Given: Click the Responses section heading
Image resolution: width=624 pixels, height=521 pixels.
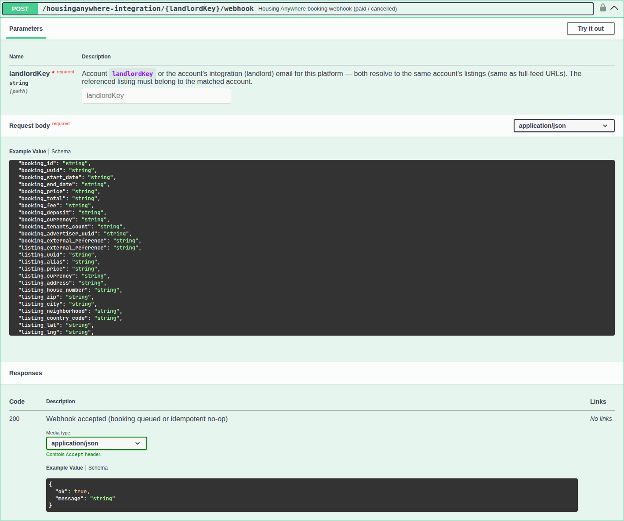Looking at the screenshot, I should coord(25,373).
